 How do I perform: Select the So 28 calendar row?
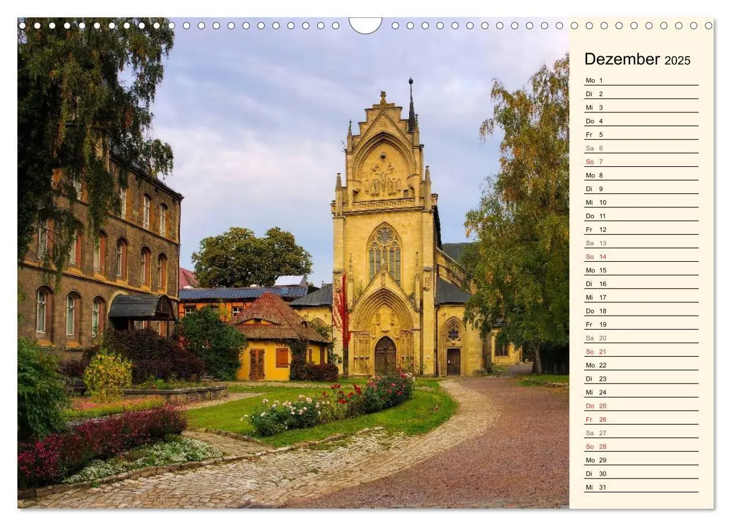[641, 447]
